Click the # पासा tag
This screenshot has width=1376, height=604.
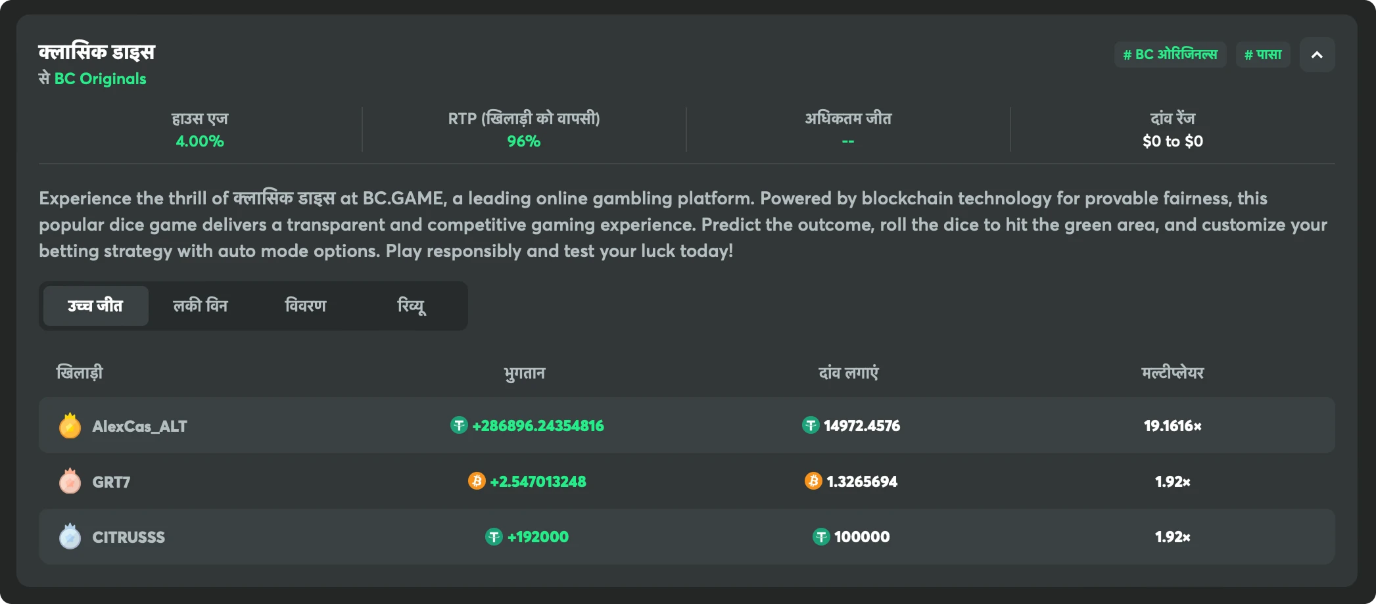click(x=1263, y=55)
